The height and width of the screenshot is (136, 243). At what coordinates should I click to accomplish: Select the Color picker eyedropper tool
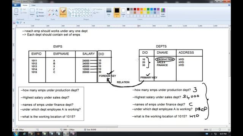53,15
